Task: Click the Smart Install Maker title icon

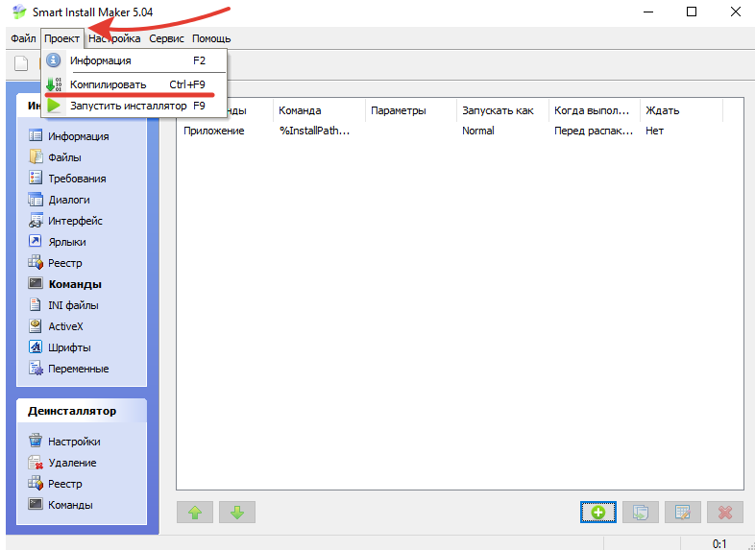Action: tap(19, 12)
